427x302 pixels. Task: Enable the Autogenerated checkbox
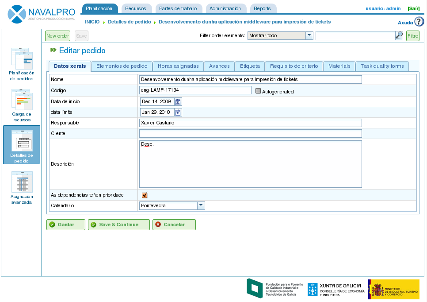click(259, 91)
